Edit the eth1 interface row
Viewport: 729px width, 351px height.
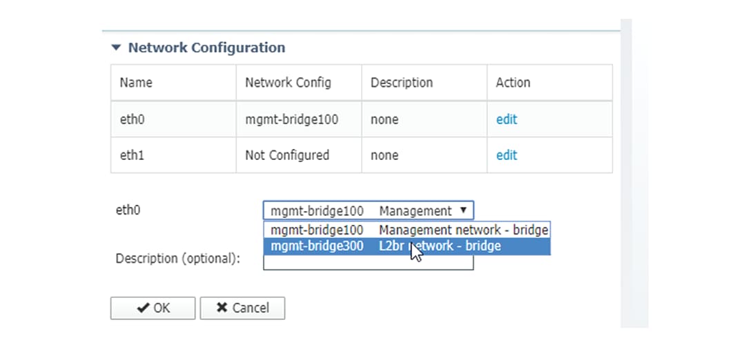(x=506, y=155)
